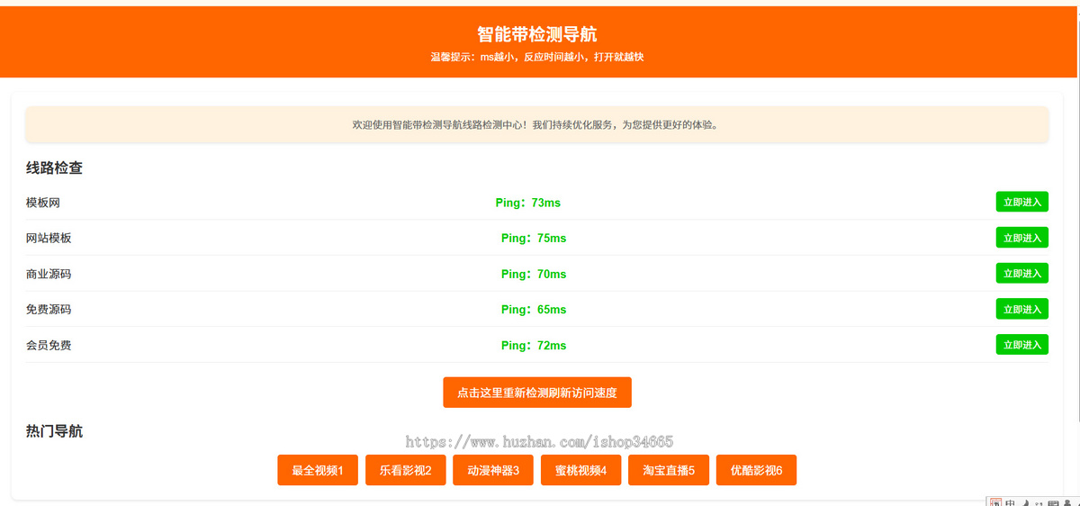This screenshot has width=1080, height=506.
Task: Visit 淘宝直播5 navigation button
Action: point(669,470)
